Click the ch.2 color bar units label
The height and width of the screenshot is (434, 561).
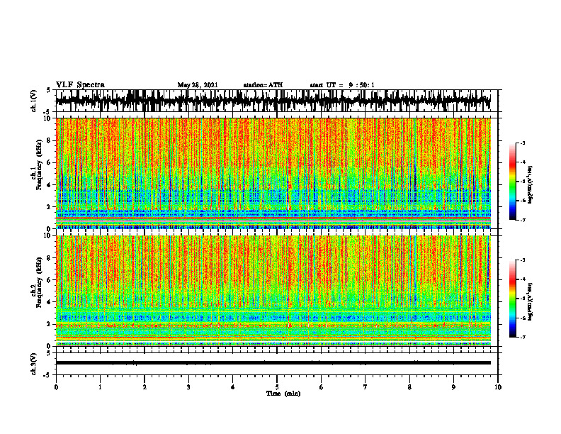pyautogui.click(x=531, y=301)
